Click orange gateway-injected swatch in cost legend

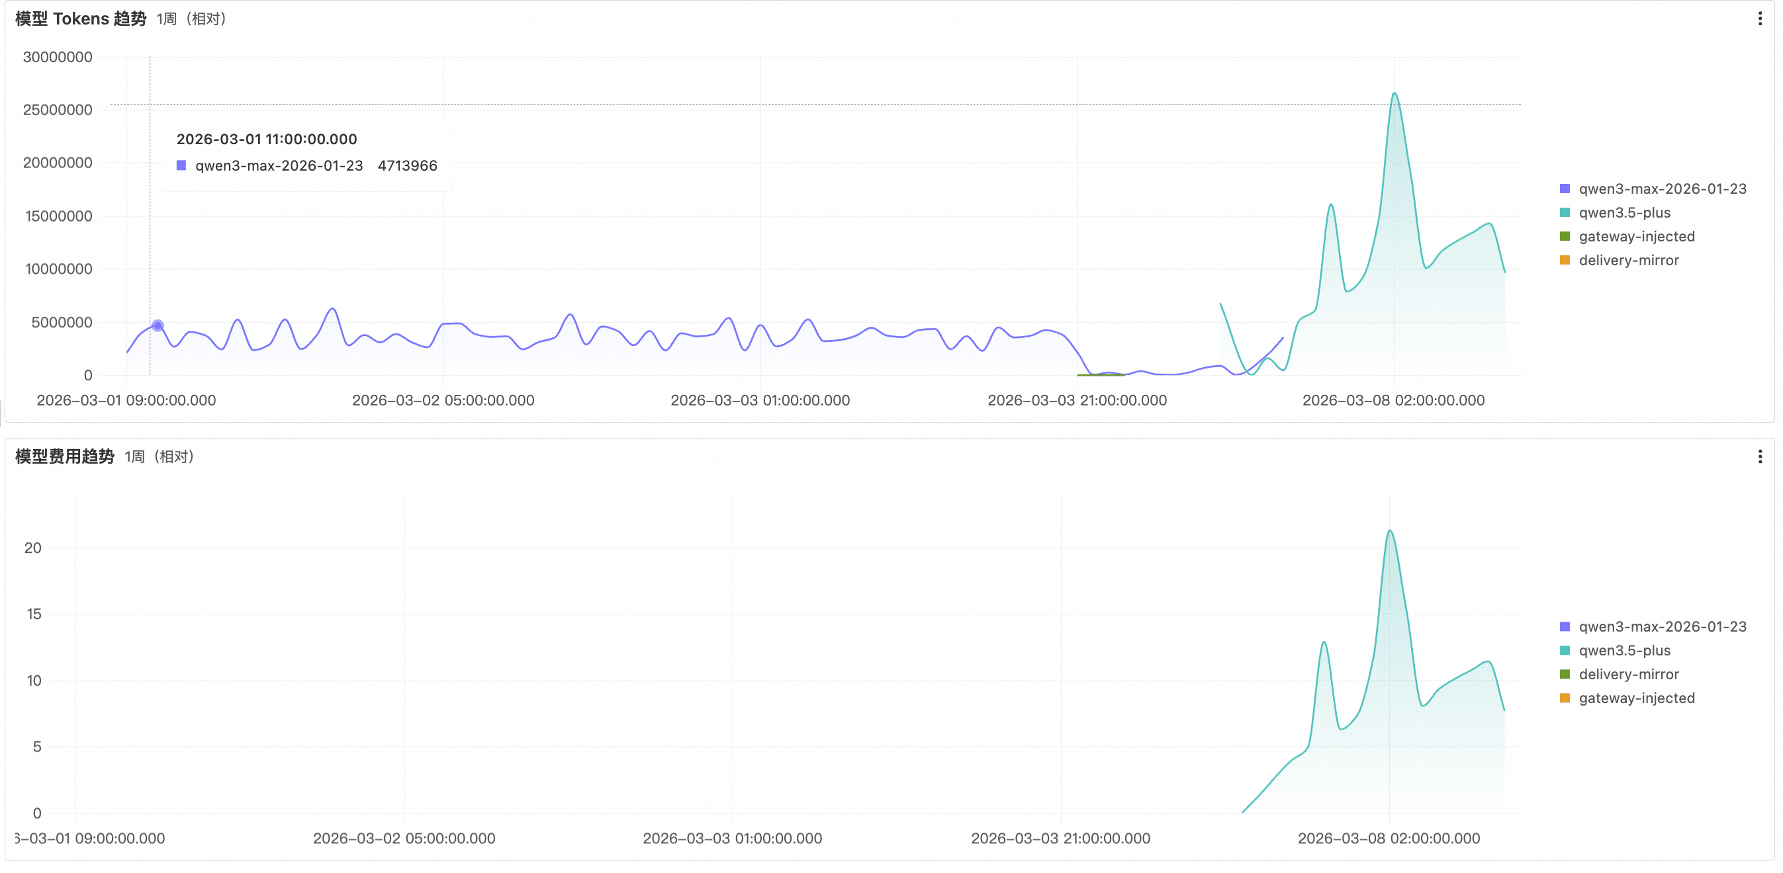tap(1565, 698)
